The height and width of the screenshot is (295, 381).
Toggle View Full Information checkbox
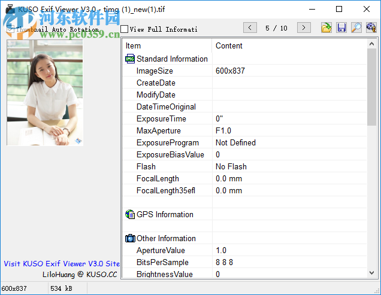pyautogui.click(x=125, y=29)
